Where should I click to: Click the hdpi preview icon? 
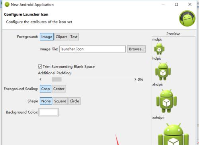[163, 72]
